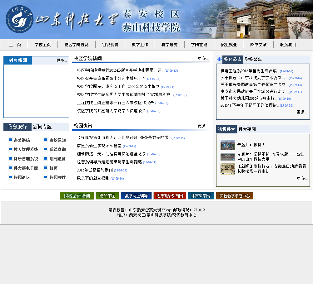
Task: Click the 精品课程 banner button
Action: coord(107,196)
